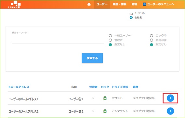Click ユーザーのメールアドレス2 cell
185x118 pixels.
pyautogui.click(x=23, y=112)
